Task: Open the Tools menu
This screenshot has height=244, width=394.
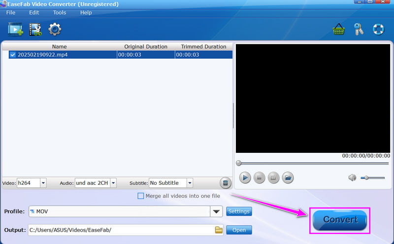Action: click(60, 13)
